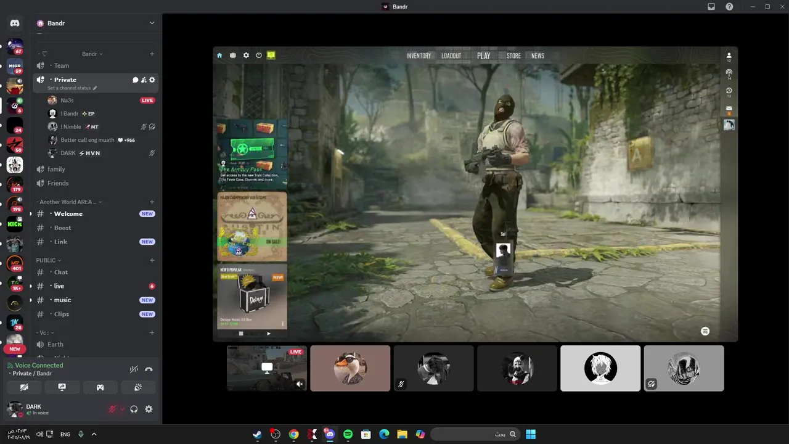Click the ENG language indicator in taskbar

pyautogui.click(x=65, y=434)
